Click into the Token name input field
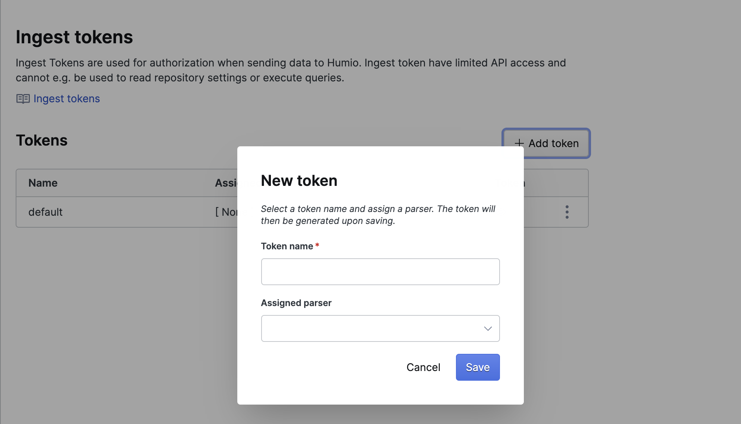 (380, 271)
